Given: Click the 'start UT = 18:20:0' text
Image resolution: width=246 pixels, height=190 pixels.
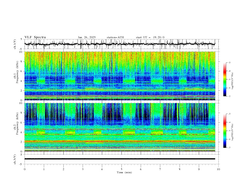Looking at the screenshot, I should (x=150, y=37).
